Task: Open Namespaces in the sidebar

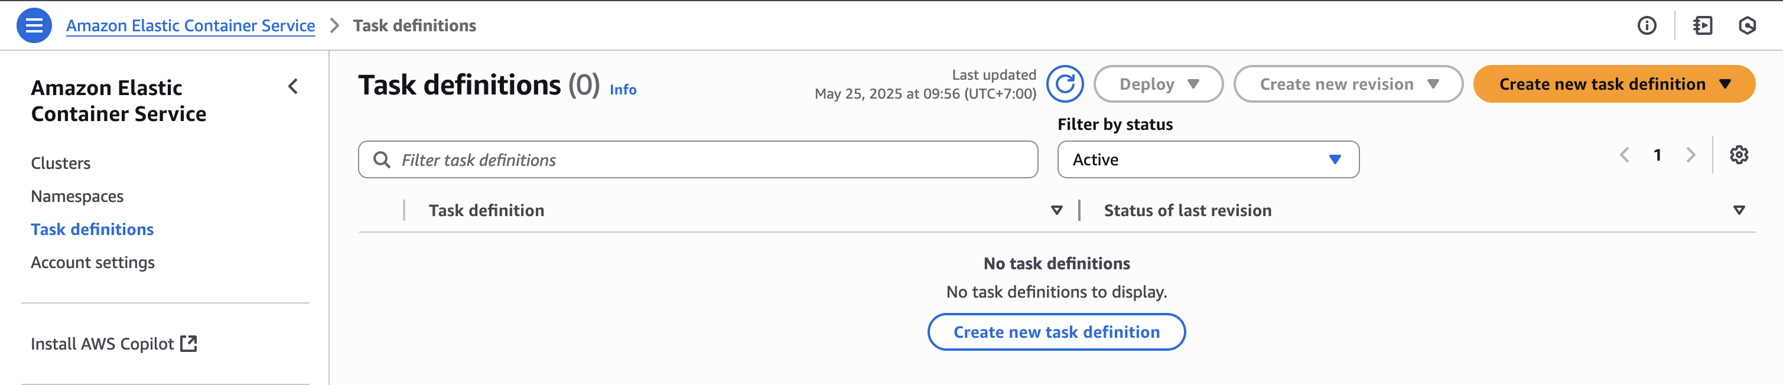Action: [x=77, y=196]
